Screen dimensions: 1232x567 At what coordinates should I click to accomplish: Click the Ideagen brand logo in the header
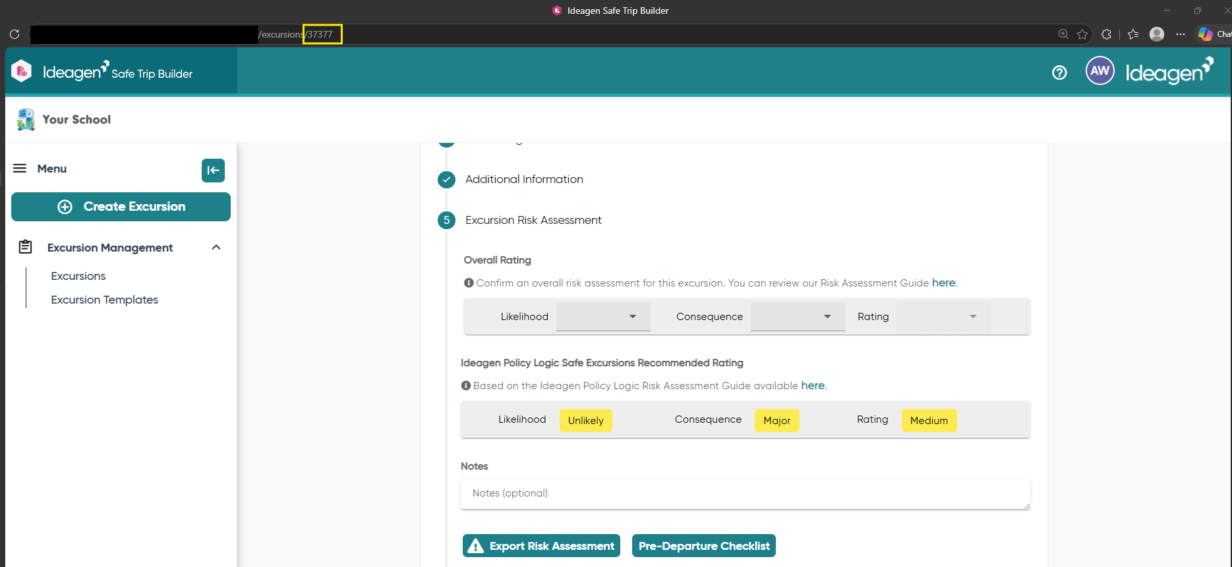pos(1169,71)
